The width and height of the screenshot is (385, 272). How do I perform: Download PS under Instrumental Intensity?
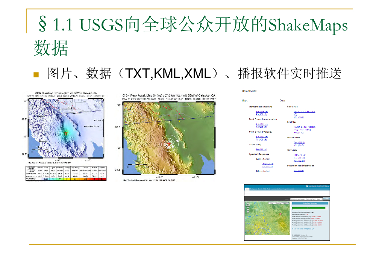tap(261, 115)
